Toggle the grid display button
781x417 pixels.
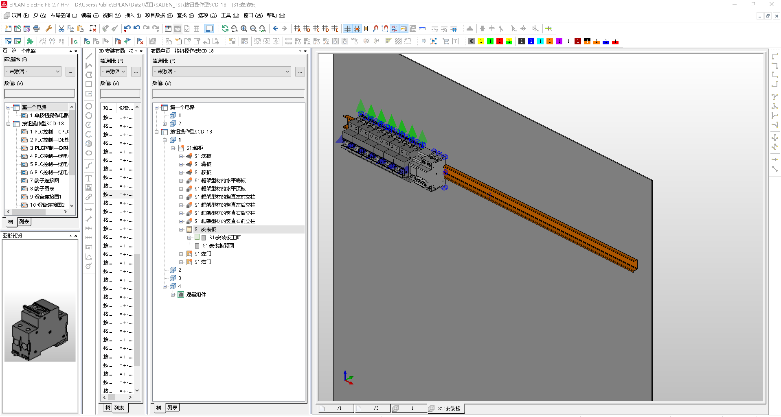coord(347,28)
